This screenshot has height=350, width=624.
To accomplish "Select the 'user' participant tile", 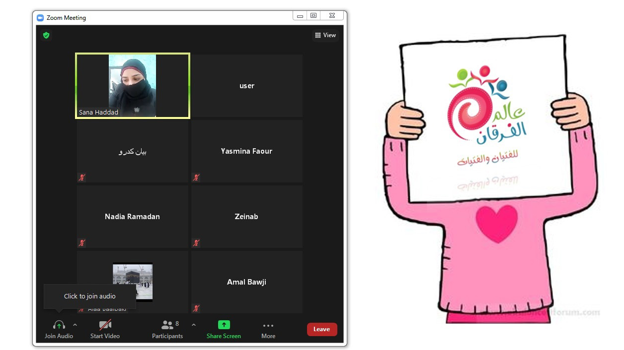I will click(x=247, y=86).
